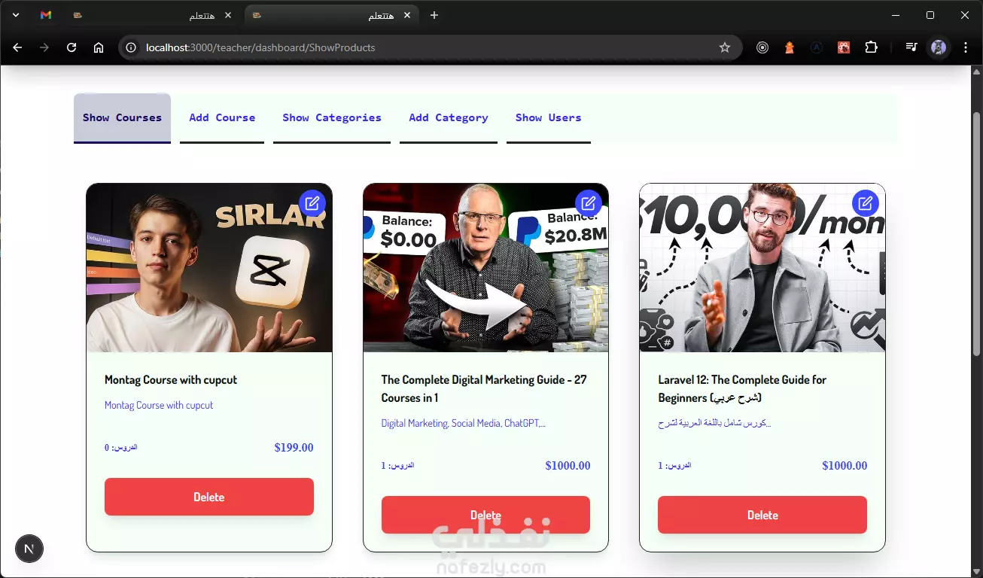Screen dimensions: 983x578
Task: Click the lessons count on Laravel card
Action: [x=674, y=466]
